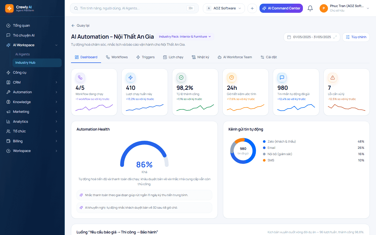Open the AI Command Center
376x235 pixels.
point(281,8)
